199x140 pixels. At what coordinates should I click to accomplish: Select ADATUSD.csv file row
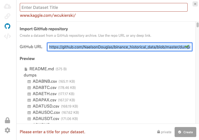click(x=53, y=106)
